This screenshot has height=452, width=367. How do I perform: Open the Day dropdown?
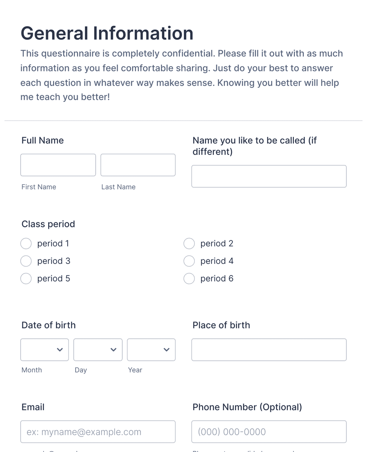(98, 350)
